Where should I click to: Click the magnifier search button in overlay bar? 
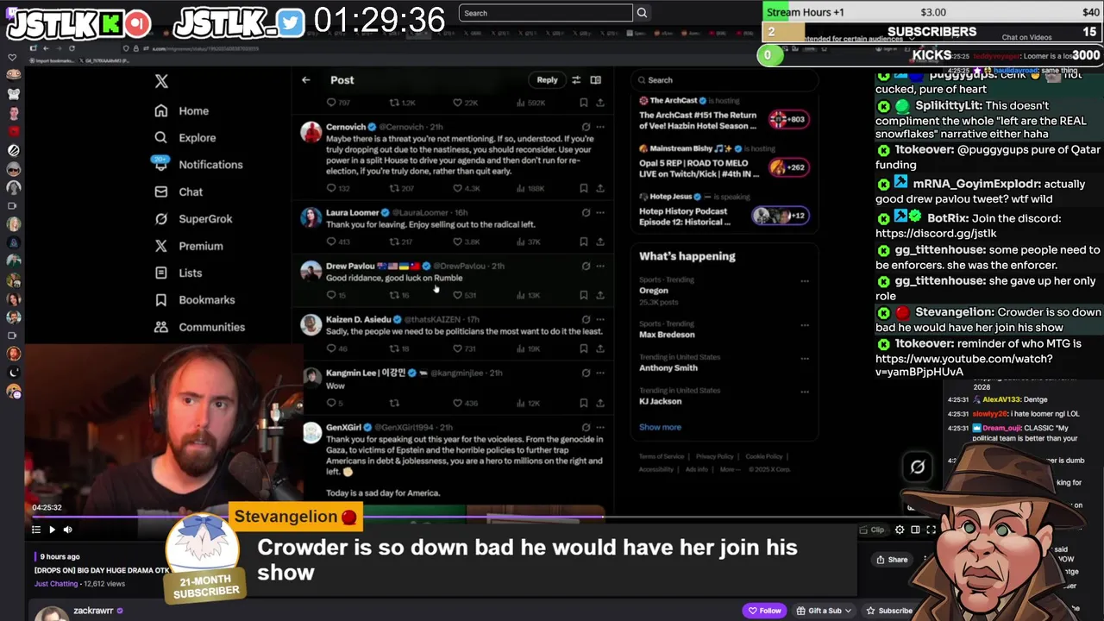tap(642, 13)
